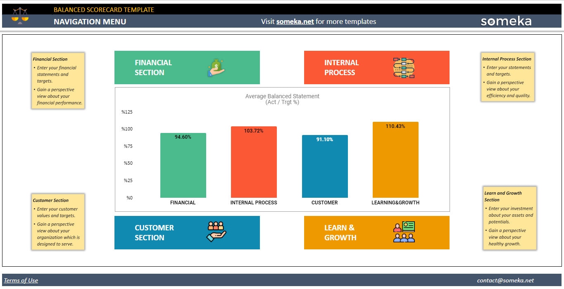Click the orange INTERNAL PROCESS bar at 103.72%
Image resolution: width=564 pixels, height=289 pixels.
click(253, 161)
